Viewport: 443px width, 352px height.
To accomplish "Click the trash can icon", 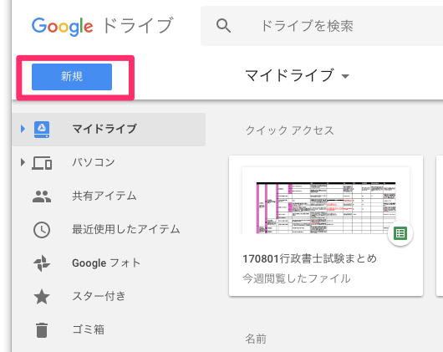I will pyautogui.click(x=42, y=330).
